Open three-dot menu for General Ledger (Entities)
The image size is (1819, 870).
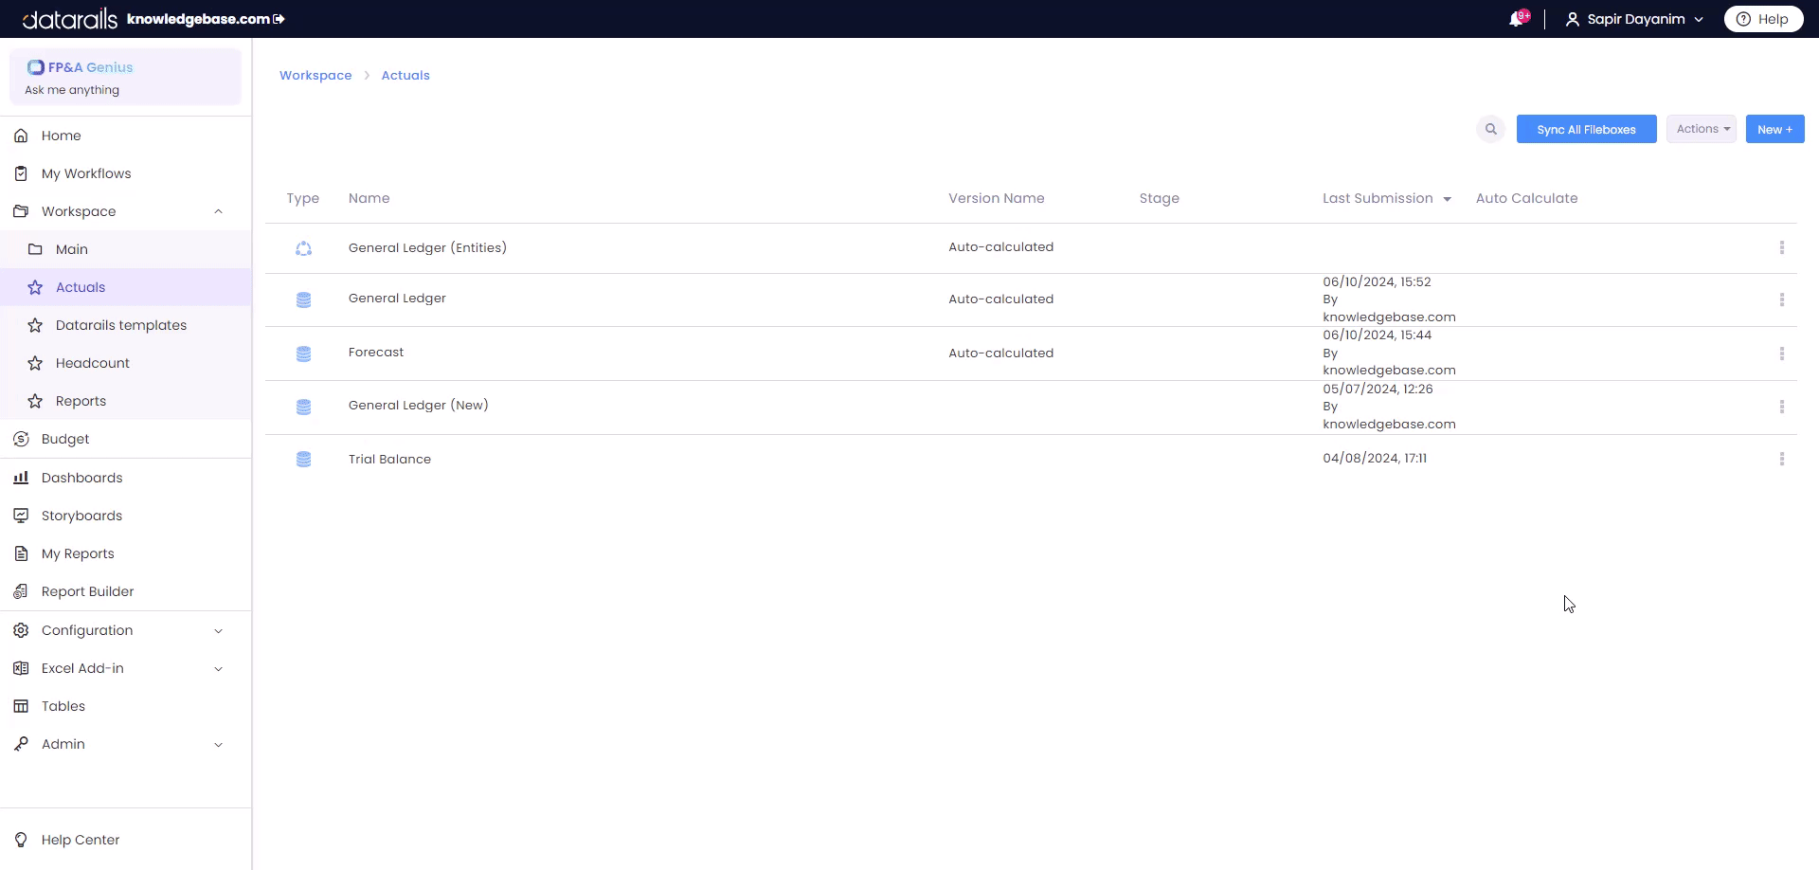[x=1781, y=247]
